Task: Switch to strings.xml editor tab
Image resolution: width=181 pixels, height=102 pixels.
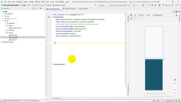Action: (x=85, y=8)
